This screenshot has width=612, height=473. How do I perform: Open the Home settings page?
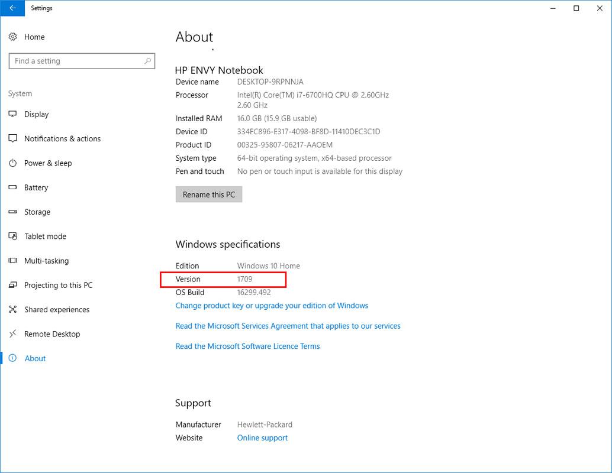pyautogui.click(x=34, y=37)
